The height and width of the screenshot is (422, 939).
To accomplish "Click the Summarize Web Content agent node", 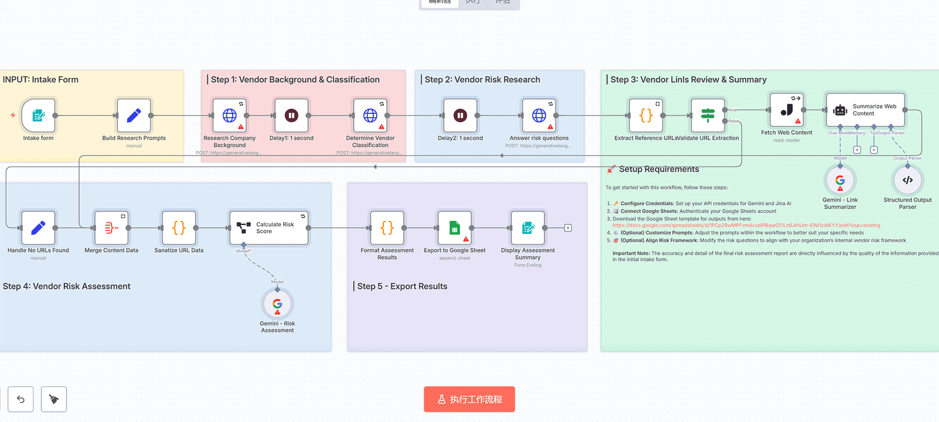I will pyautogui.click(x=865, y=110).
